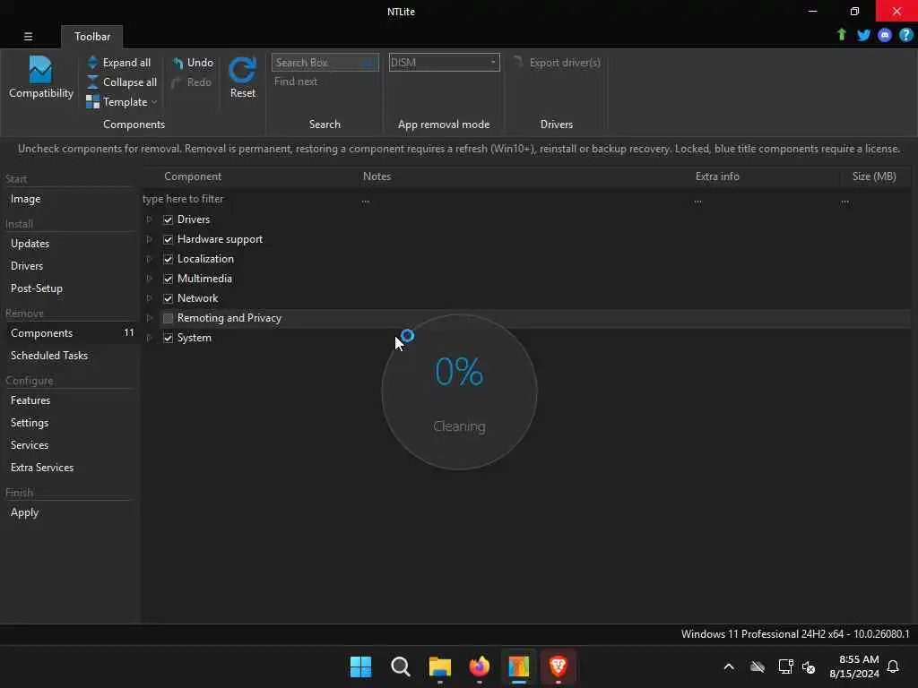Open Firefox from the taskbar
Screen dimensions: 918x688
pyautogui.click(x=480, y=666)
